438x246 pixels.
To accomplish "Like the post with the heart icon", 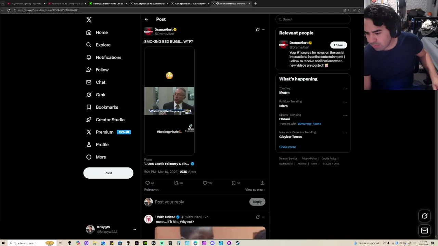I will (205, 183).
